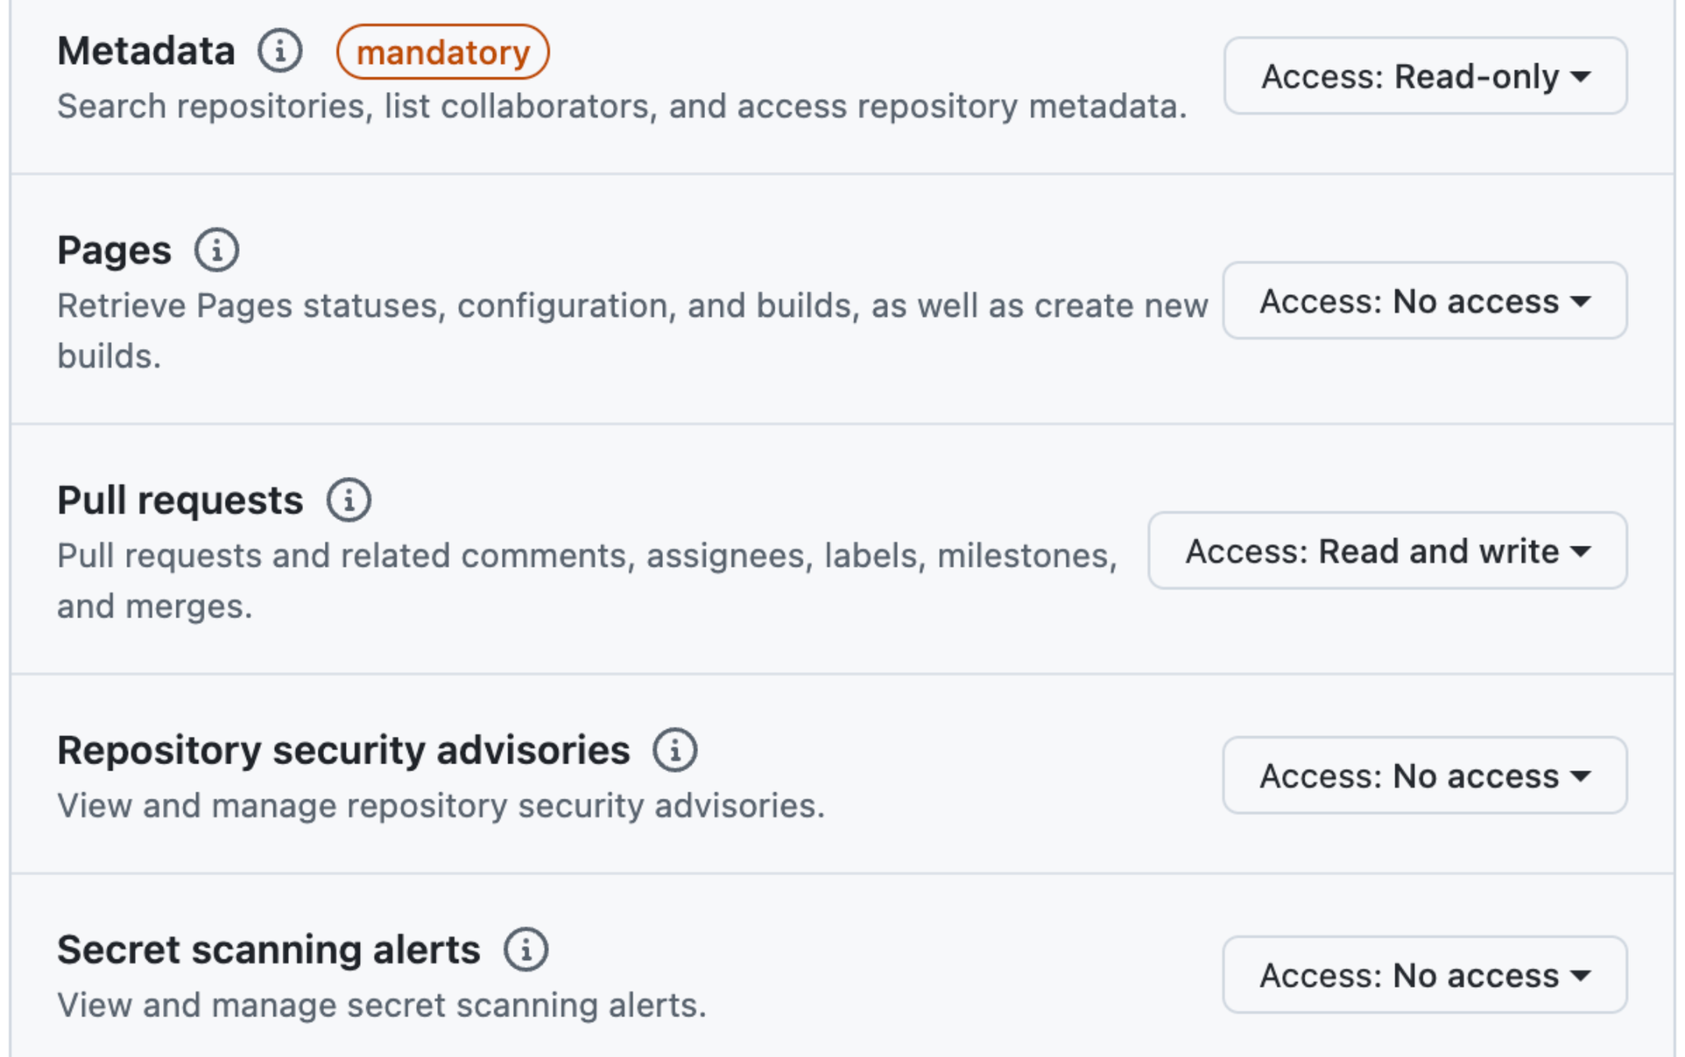Click the Pages info icon
This screenshot has height=1057, width=1685.
pos(216,250)
